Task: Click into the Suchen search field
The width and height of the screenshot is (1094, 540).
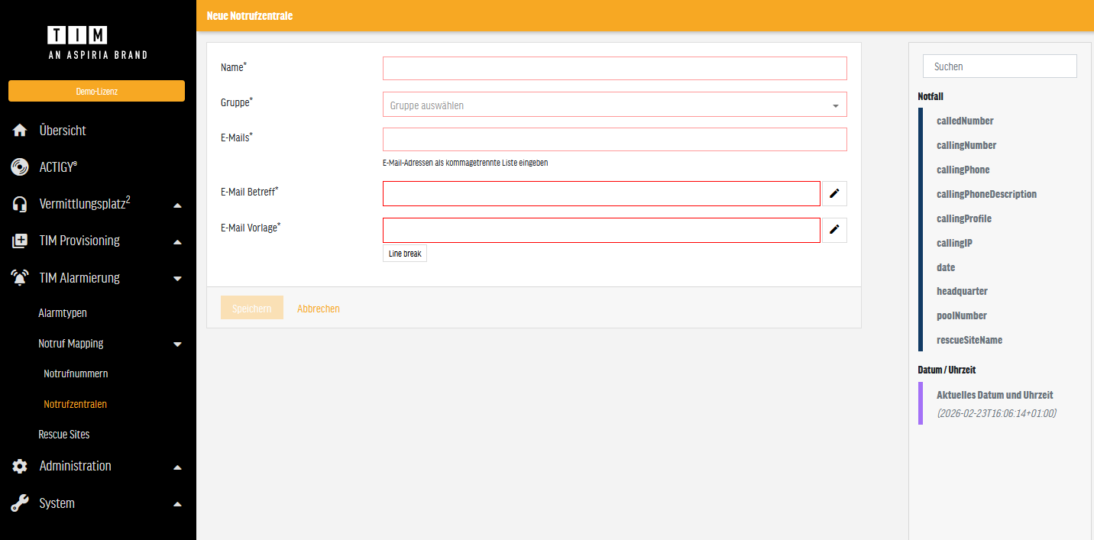Action: tap(999, 66)
